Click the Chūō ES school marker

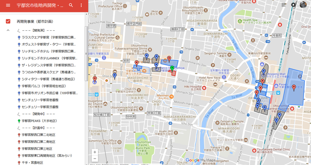(x=139, y=90)
